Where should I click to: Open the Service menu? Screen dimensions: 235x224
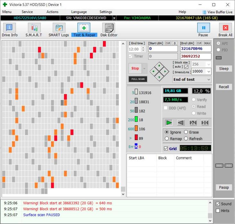pos(27,12)
